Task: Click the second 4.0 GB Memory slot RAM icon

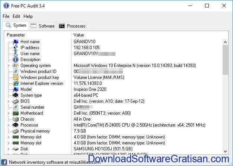Action: (x=16, y=143)
